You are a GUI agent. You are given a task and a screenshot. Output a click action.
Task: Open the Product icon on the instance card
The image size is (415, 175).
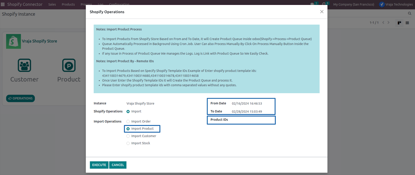coord(69,65)
